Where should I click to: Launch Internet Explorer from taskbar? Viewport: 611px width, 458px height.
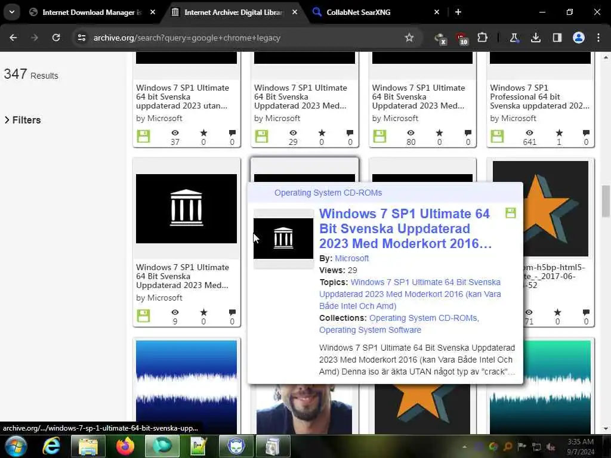pyautogui.click(x=51, y=446)
